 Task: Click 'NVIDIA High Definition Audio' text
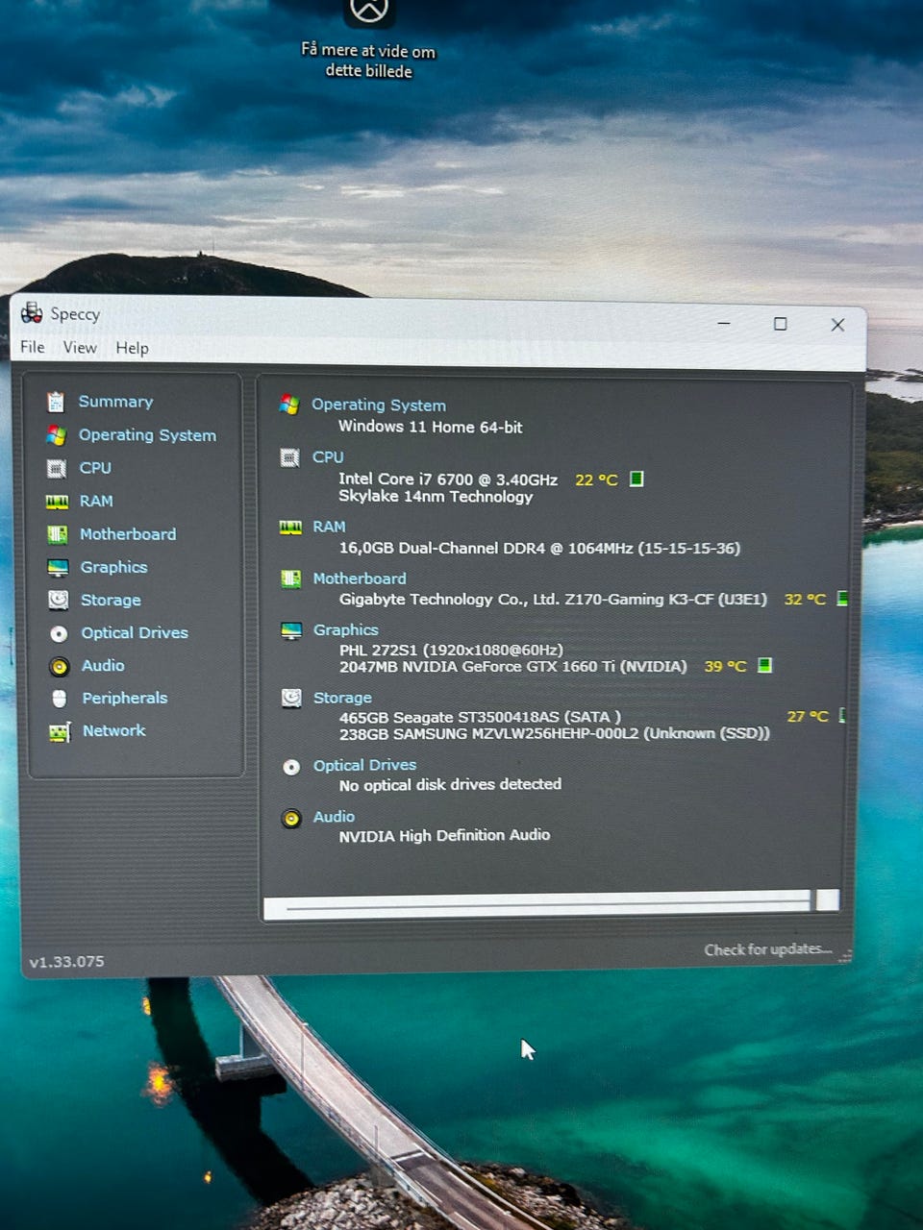point(444,836)
